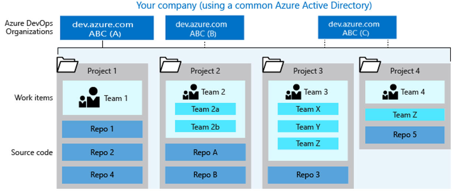Choose the Team X box in Project 3
Viewport: 456px width, 191px height.
(x=308, y=109)
